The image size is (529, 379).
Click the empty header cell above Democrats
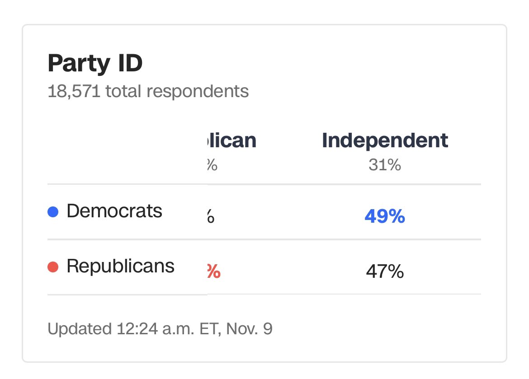tap(128, 152)
